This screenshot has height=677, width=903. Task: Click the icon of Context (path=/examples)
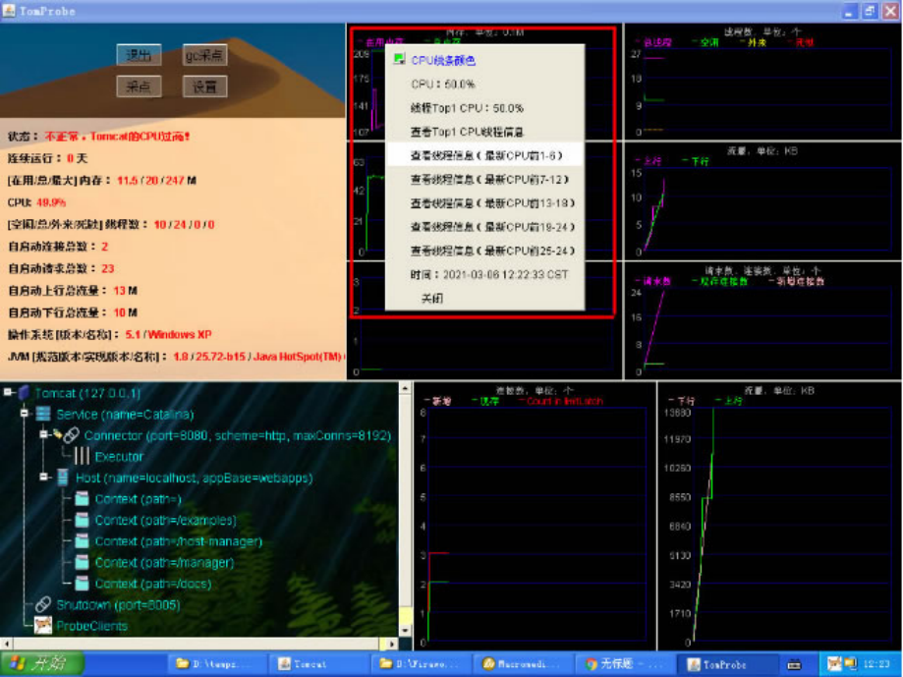(x=83, y=521)
